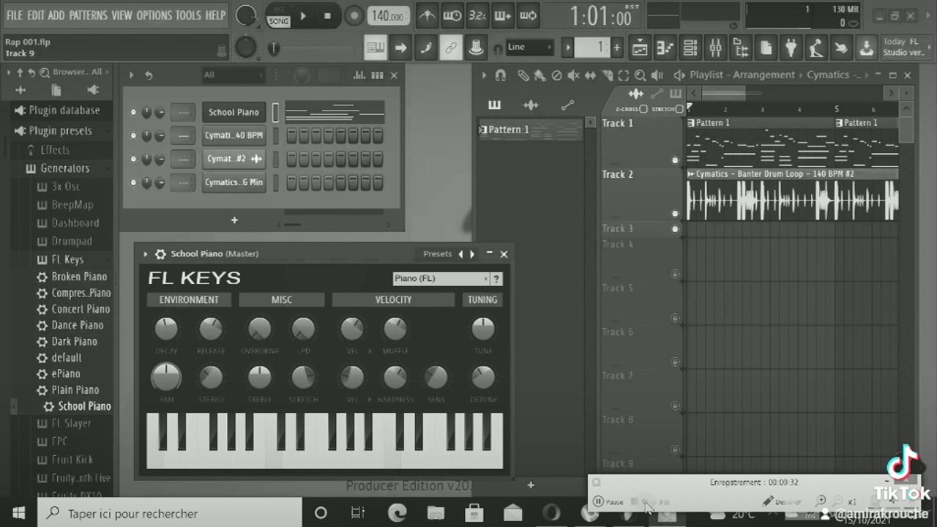This screenshot has width=937, height=527.
Task: Open the mixer from toolbar
Action: [x=715, y=48]
